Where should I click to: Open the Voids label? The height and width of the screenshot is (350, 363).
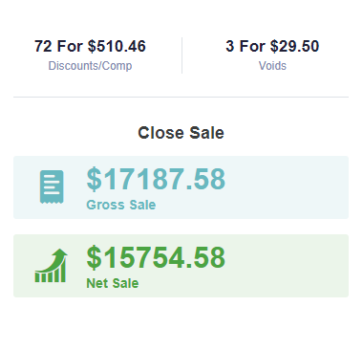272,66
